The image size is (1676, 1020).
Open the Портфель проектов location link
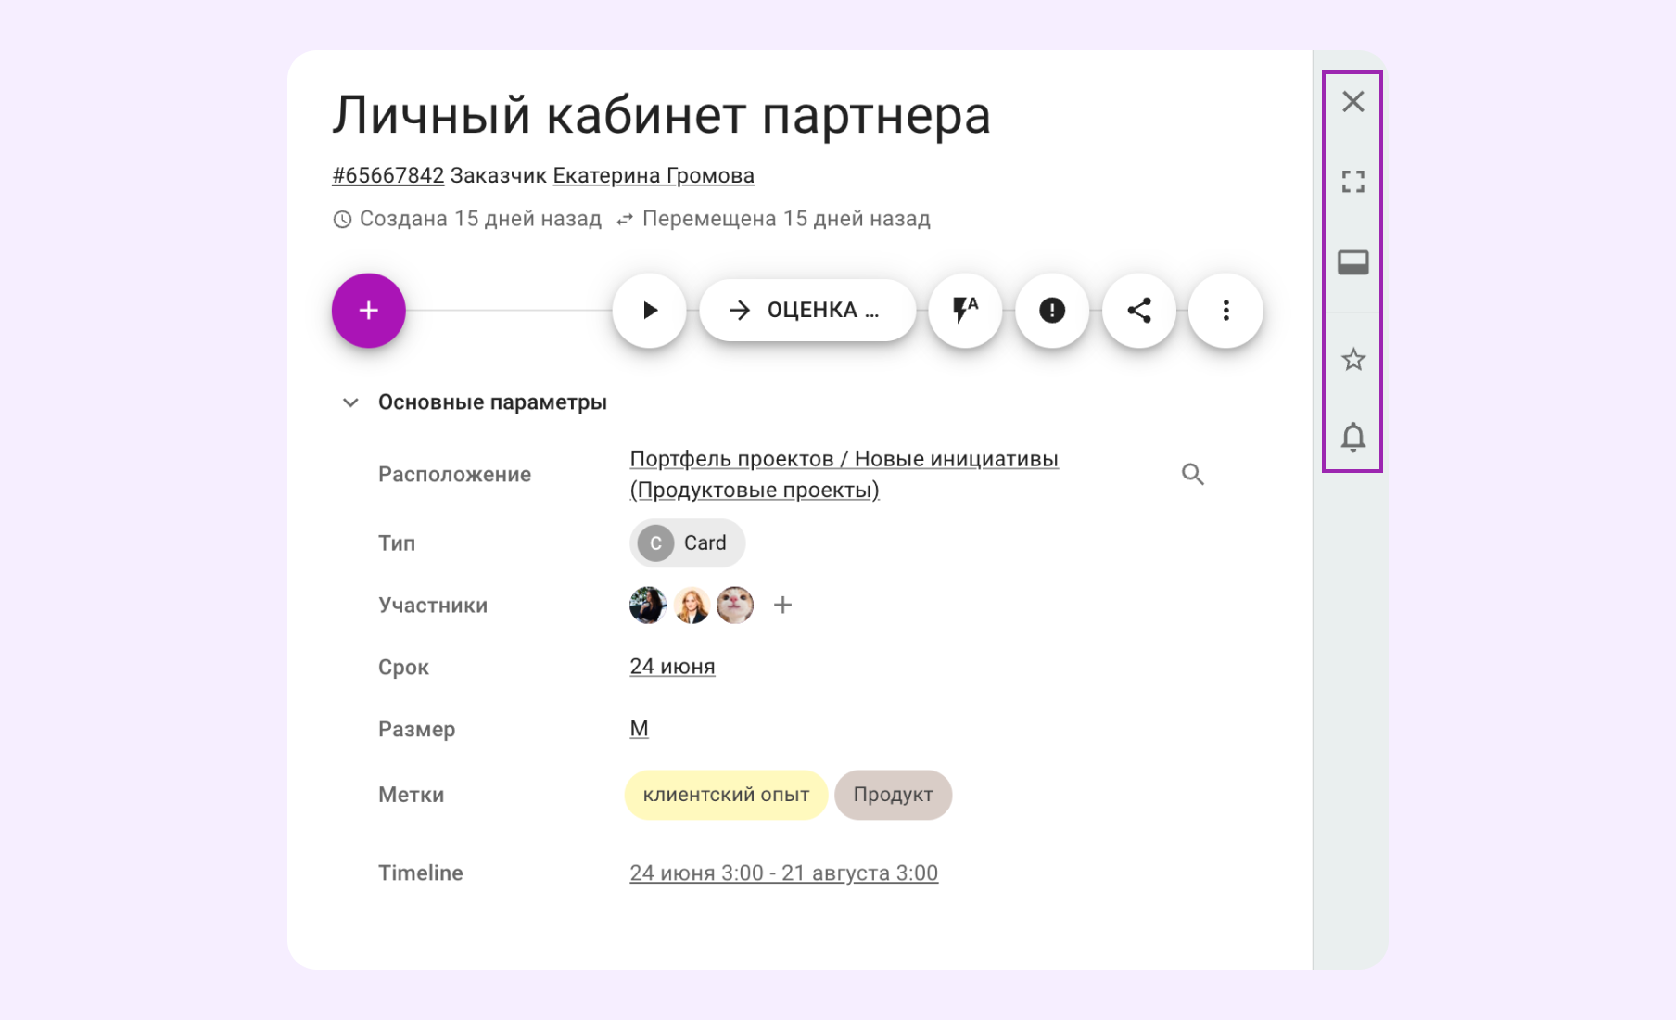pos(844,474)
